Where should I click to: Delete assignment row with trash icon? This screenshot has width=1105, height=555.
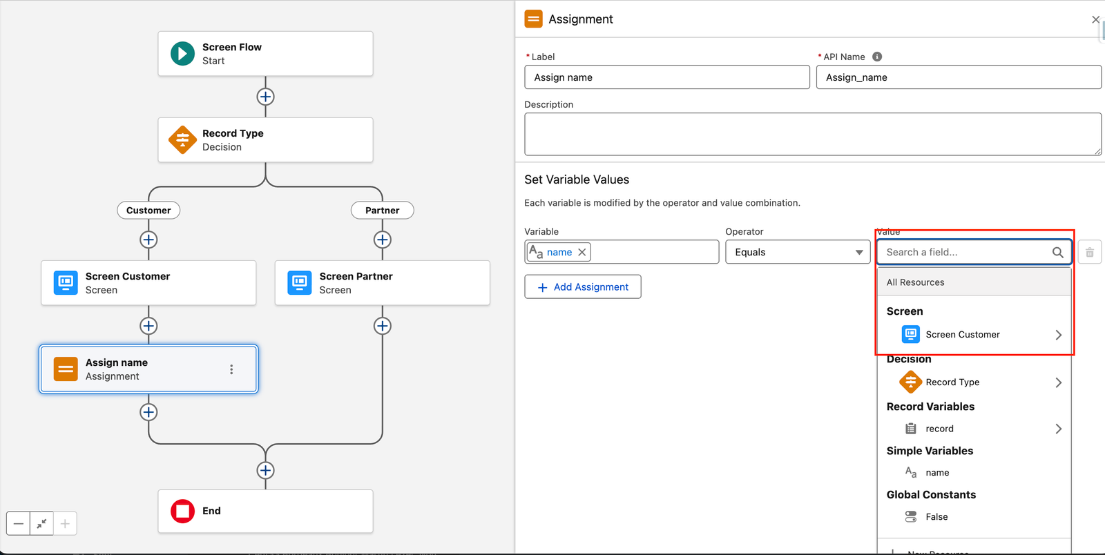pos(1089,252)
